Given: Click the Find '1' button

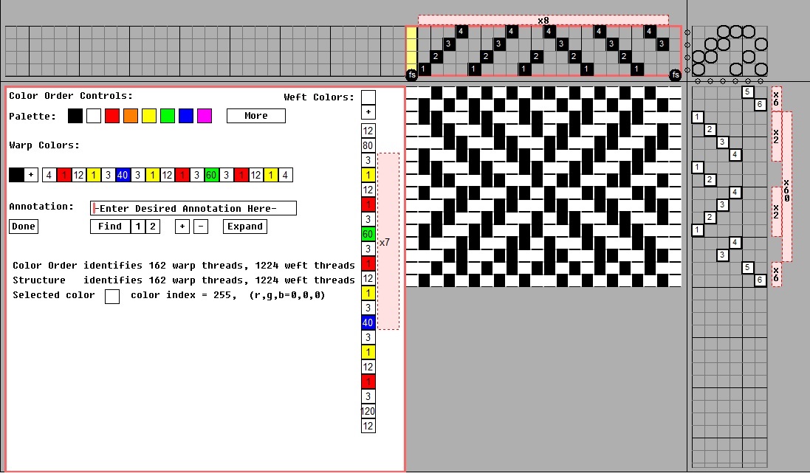Looking at the screenshot, I should coord(137,227).
